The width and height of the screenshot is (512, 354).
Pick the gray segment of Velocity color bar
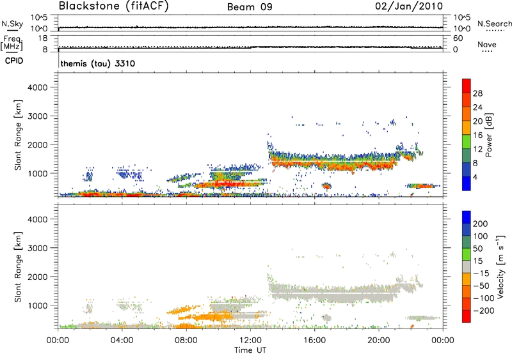(x=467, y=267)
